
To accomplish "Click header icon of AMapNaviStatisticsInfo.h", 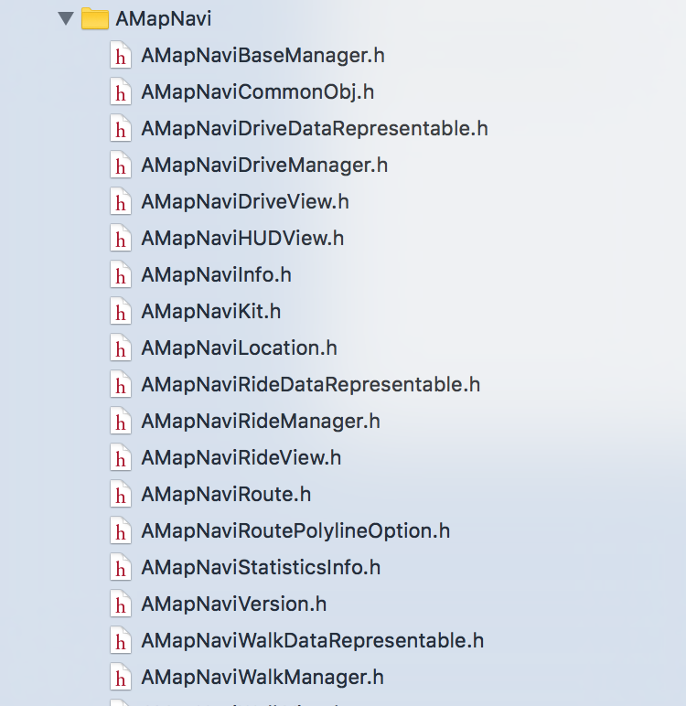I will click(120, 567).
